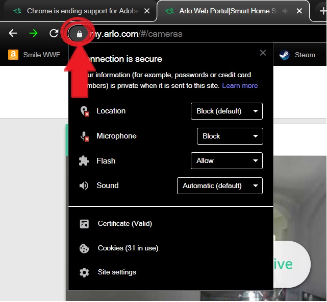Click the Sound speaker icon
The image size is (327, 302).
pos(84,185)
